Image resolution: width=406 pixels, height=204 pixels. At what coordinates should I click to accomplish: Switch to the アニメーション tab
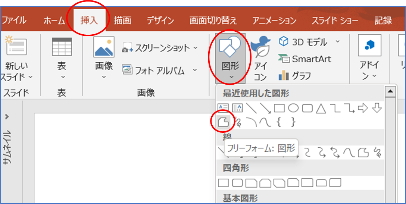pyautogui.click(x=274, y=20)
